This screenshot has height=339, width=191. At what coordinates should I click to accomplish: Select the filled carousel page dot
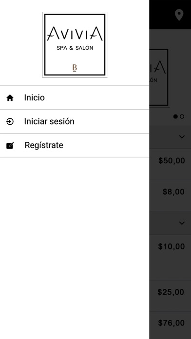[175, 116]
